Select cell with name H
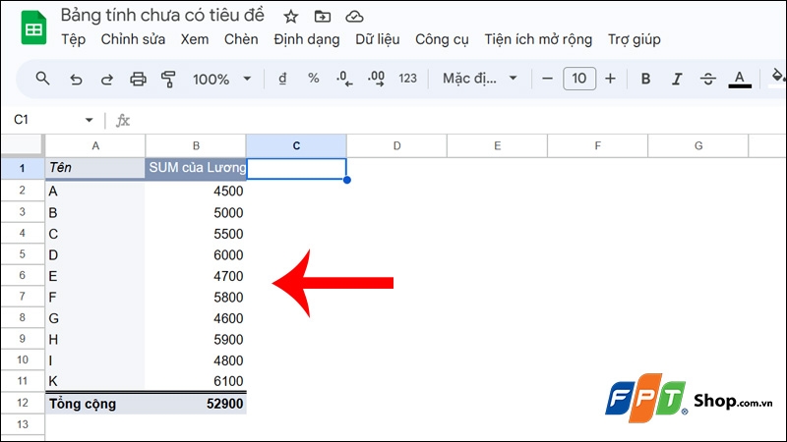Image resolution: width=787 pixels, height=442 pixels. pos(95,339)
